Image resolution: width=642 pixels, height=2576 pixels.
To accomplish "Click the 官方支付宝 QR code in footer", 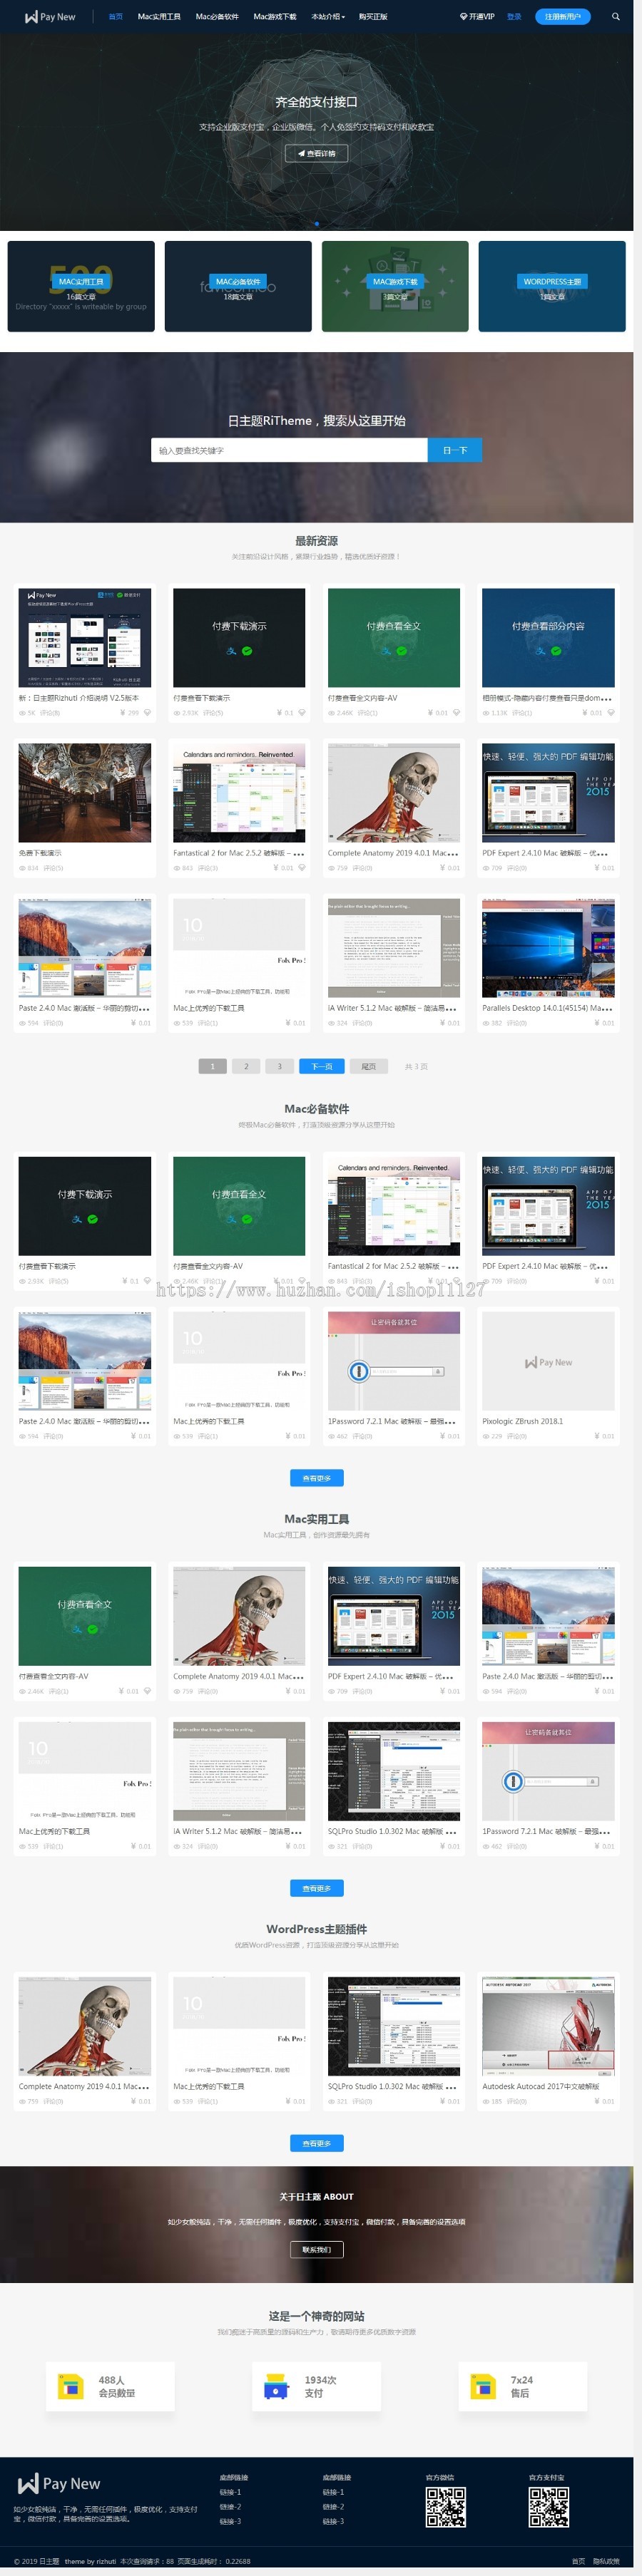I will click(x=548, y=2506).
